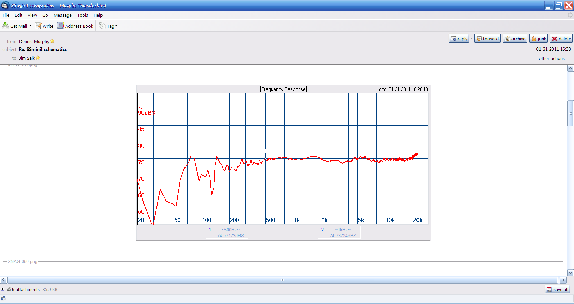574x304 pixels.
Task: Restore down the Thunderbird window
Action: point(559,5)
